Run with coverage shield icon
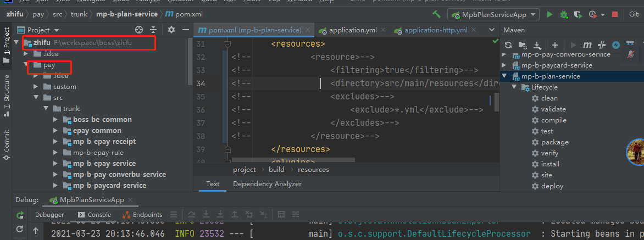 click(x=578, y=14)
